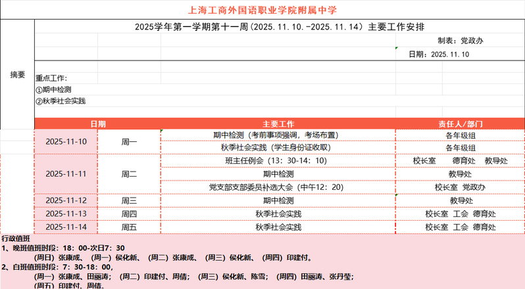Select the 班主任例会 (13:30-14:10) cell
The width and height of the screenshot is (525, 289).
pyautogui.click(x=278, y=160)
